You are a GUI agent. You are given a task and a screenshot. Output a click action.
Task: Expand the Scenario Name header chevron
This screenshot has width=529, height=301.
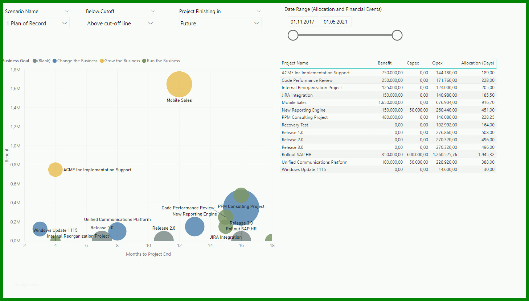click(66, 11)
